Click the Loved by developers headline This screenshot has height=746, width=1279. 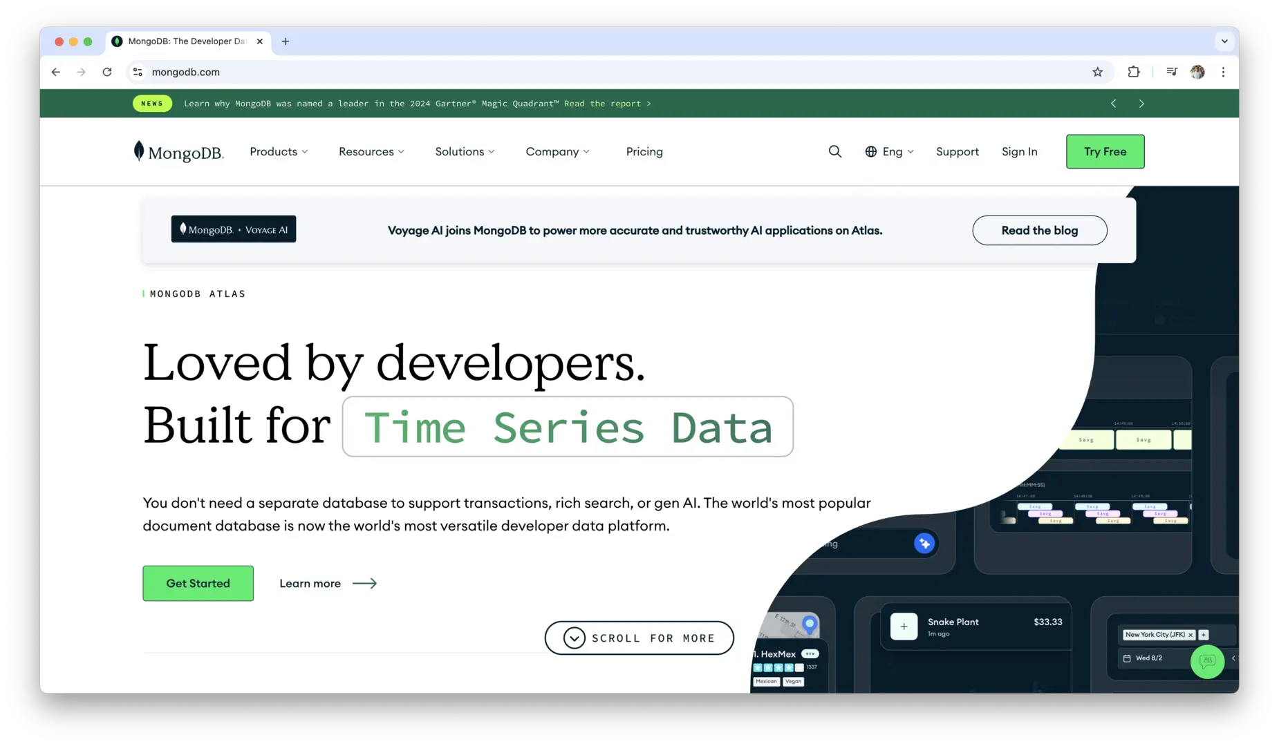(x=394, y=363)
